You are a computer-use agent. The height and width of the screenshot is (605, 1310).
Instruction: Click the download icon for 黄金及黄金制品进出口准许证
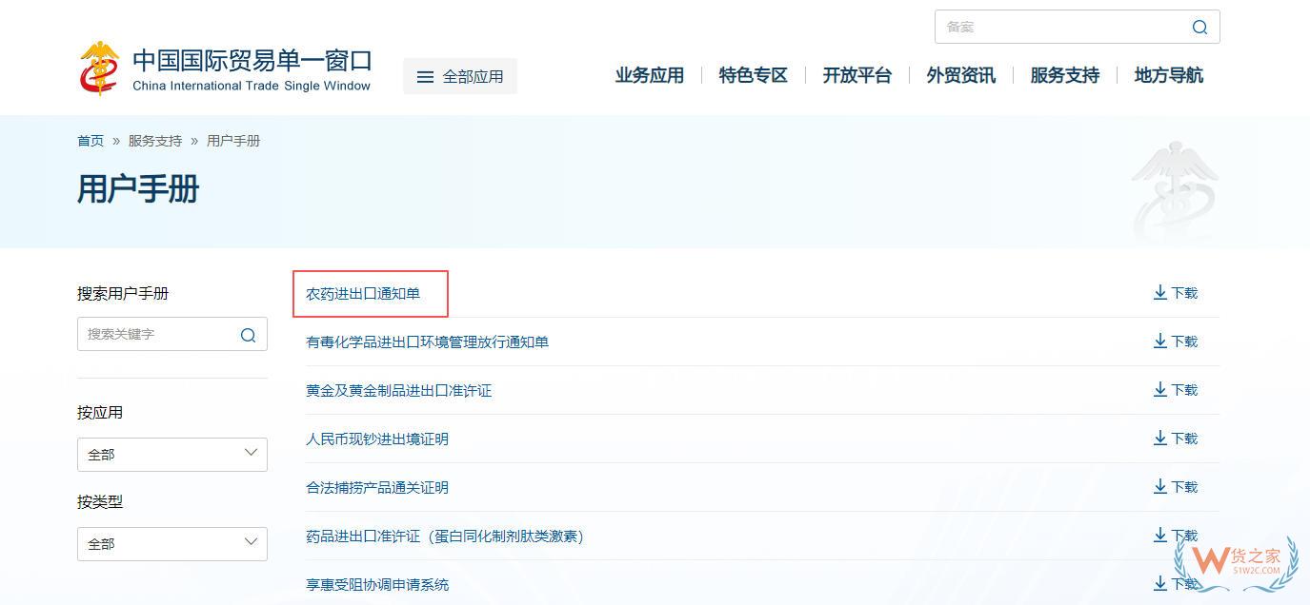coord(1159,390)
